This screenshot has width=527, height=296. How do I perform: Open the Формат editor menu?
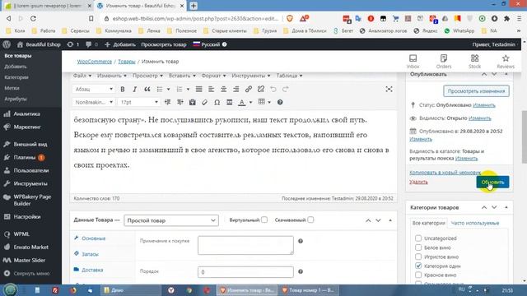[x=213, y=76]
